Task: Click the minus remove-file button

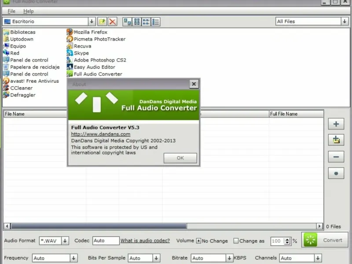Action: pos(336,157)
